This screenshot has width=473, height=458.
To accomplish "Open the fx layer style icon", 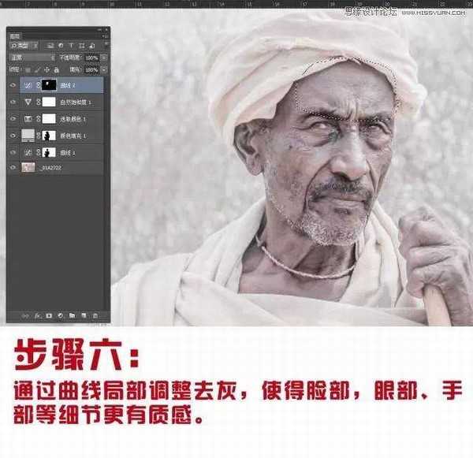I will tap(37, 315).
